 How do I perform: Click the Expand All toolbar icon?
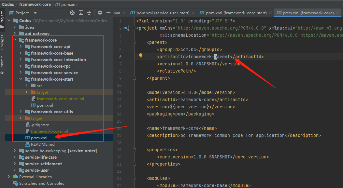[81, 13]
